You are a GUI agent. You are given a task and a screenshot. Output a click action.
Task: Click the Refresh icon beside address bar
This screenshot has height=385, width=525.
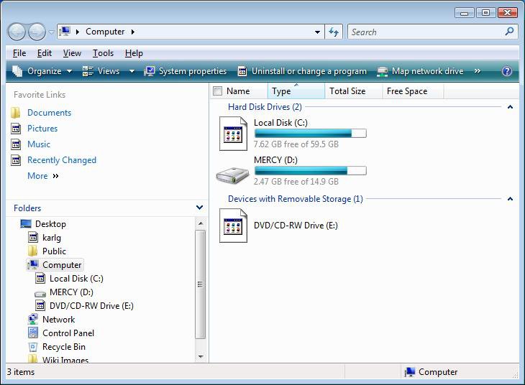pos(334,32)
